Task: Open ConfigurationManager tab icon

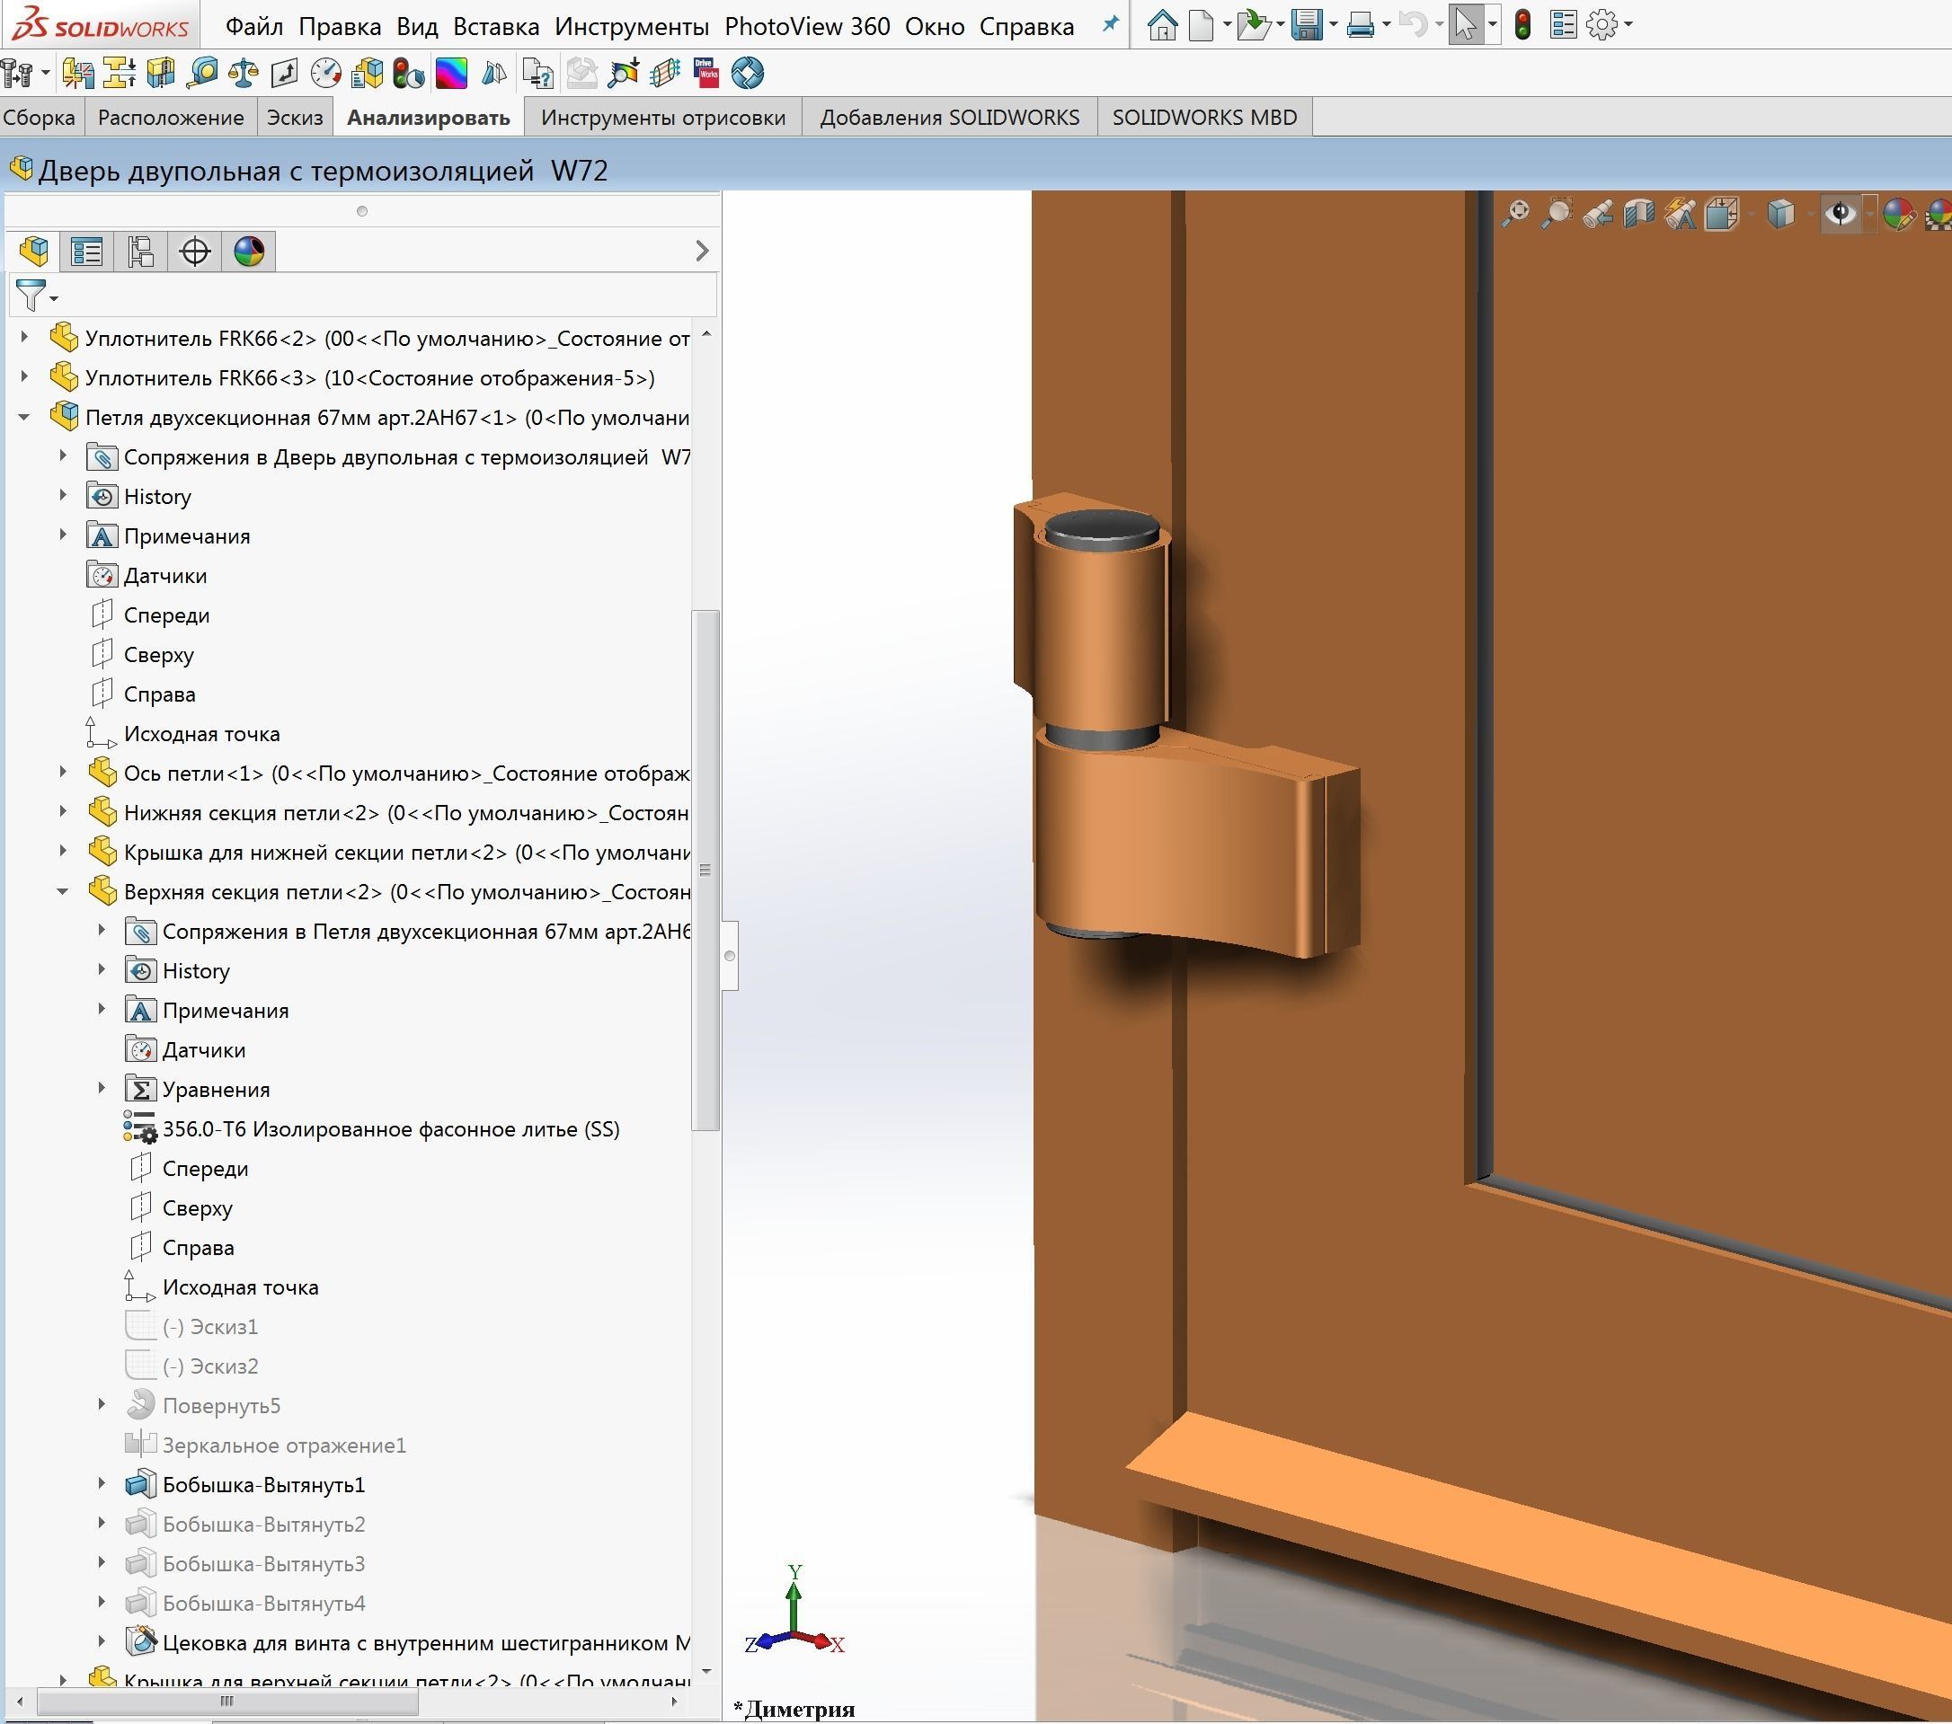Action: pyautogui.click(x=140, y=252)
